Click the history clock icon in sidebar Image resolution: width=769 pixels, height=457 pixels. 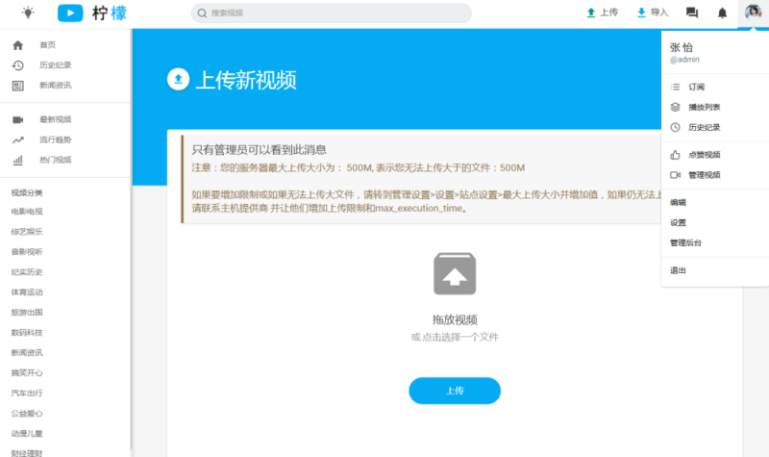(18, 65)
